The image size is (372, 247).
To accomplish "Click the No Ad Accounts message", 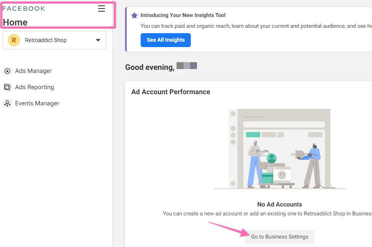I will tap(279, 205).
